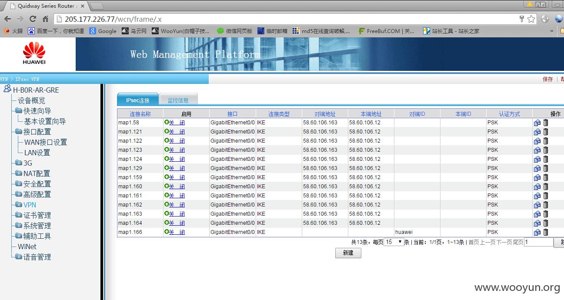Open the new browser tab button
Image resolution: width=564 pixels, height=300 pixels.
[97, 6]
